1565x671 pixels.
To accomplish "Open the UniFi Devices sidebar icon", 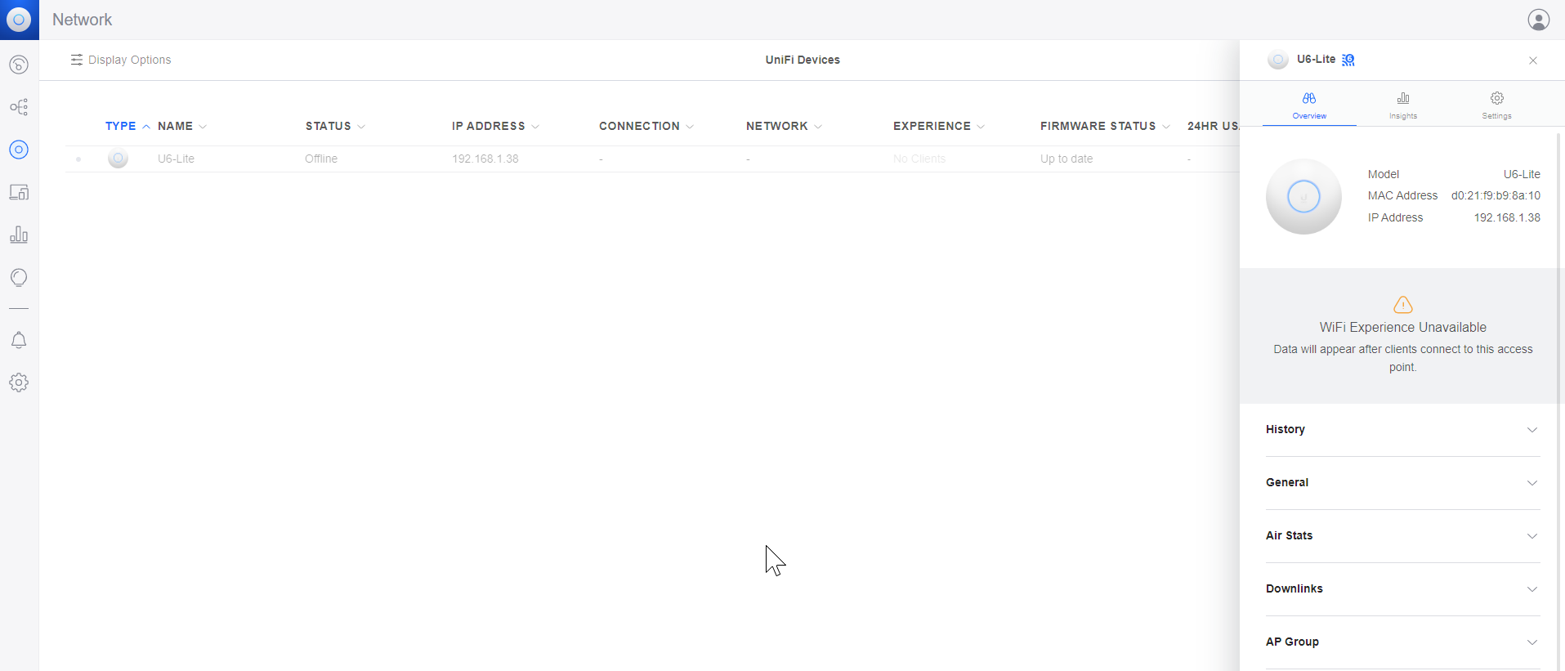I will tap(19, 150).
